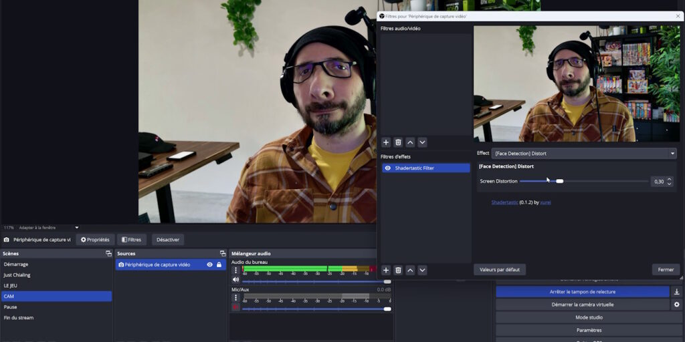Pop out the Sources dock panel
The height and width of the screenshot is (342, 685).
coord(222,253)
